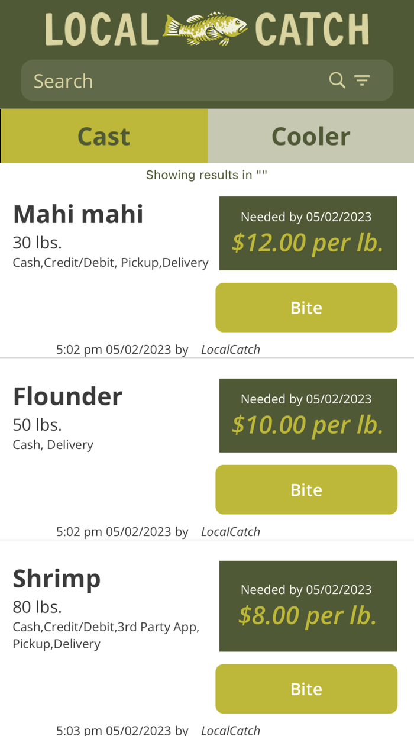This screenshot has height=736, width=414.
Task: Select the Cast tab
Action: 103,135
